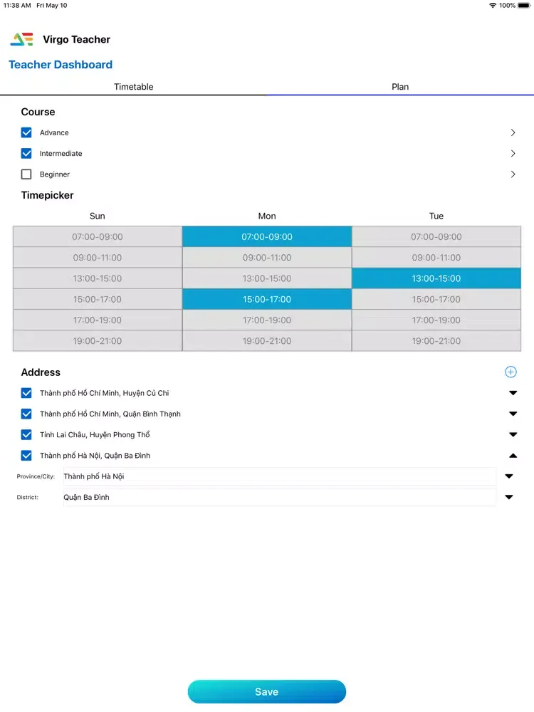
Task: Click the District field Quận Ba Đình
Action: (279, 497)
